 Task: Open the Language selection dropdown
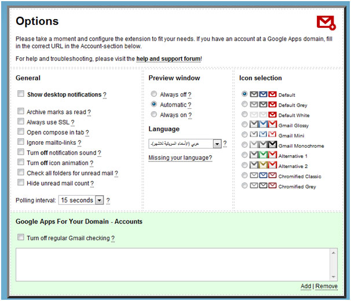pyautogui.click(x=185, y=144)
